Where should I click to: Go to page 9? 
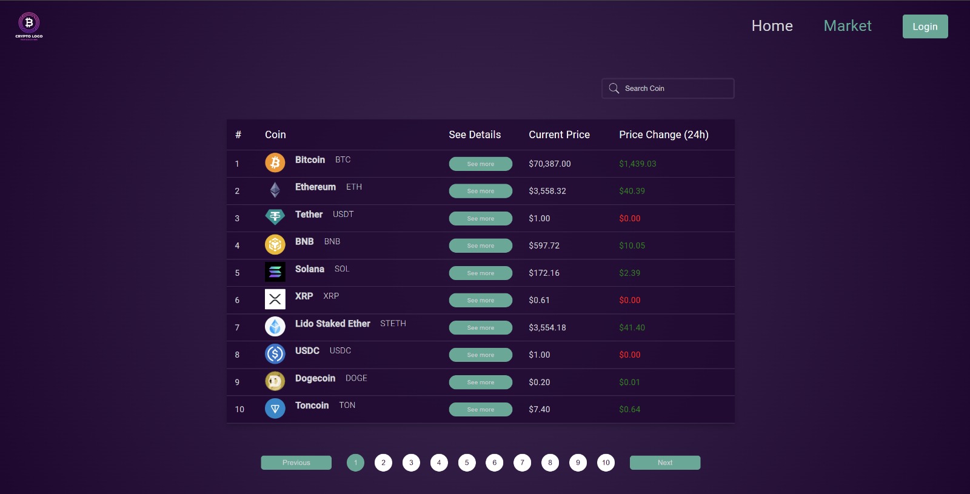(578, 462)
